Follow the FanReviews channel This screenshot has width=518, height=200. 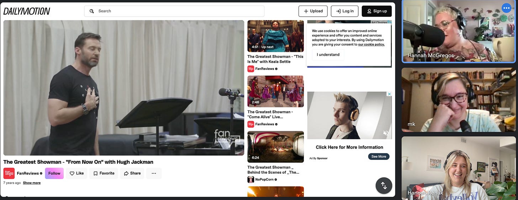54,173
